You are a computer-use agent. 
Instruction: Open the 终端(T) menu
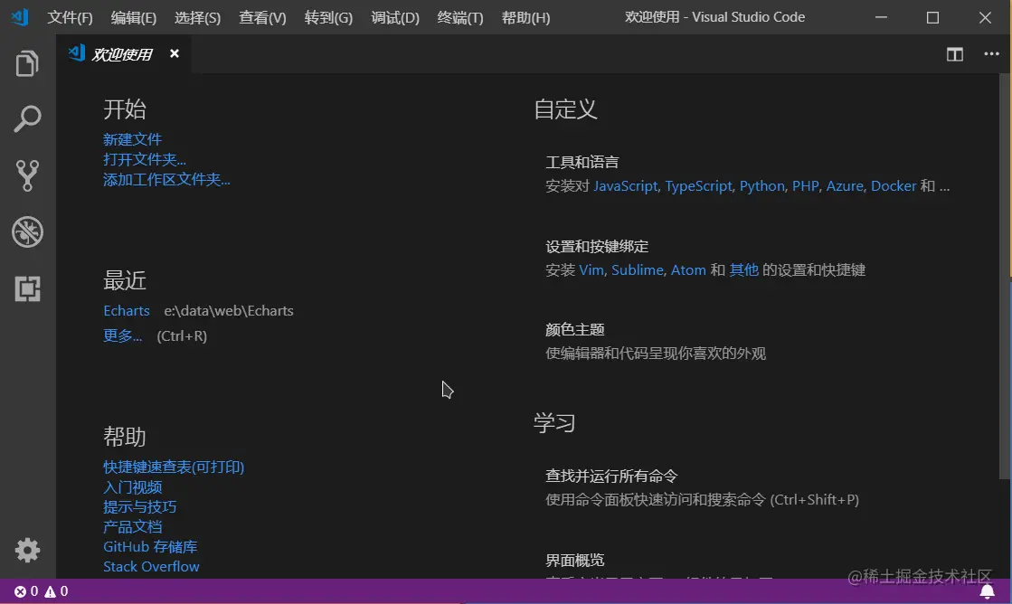point(460,17)
